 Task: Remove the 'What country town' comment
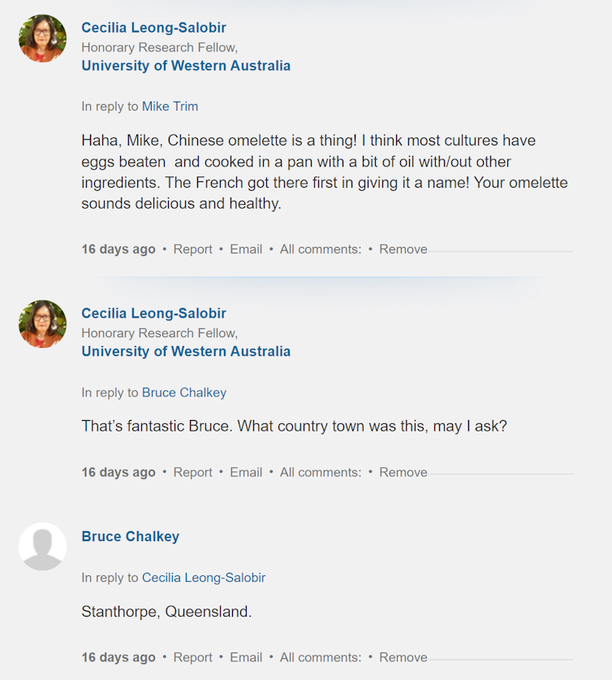click(403, 472)
